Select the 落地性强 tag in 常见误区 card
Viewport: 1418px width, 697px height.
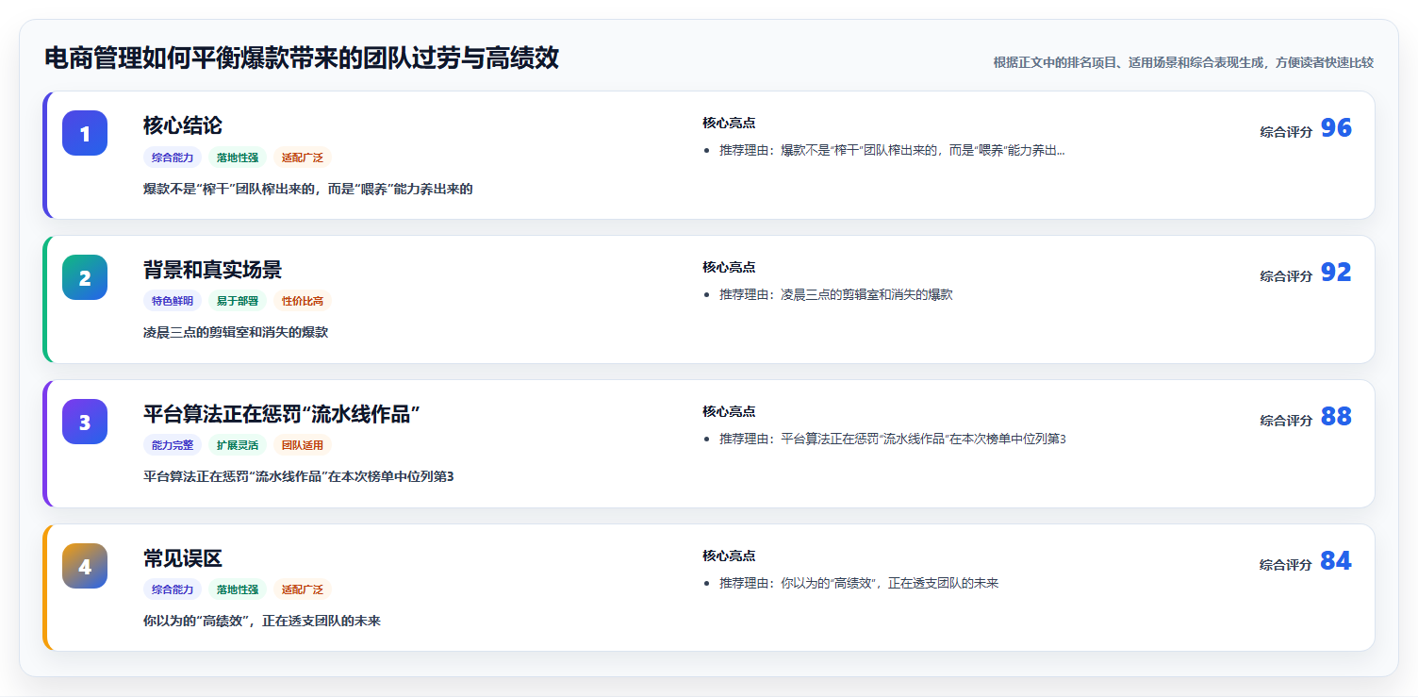click(x=238, y=590)
